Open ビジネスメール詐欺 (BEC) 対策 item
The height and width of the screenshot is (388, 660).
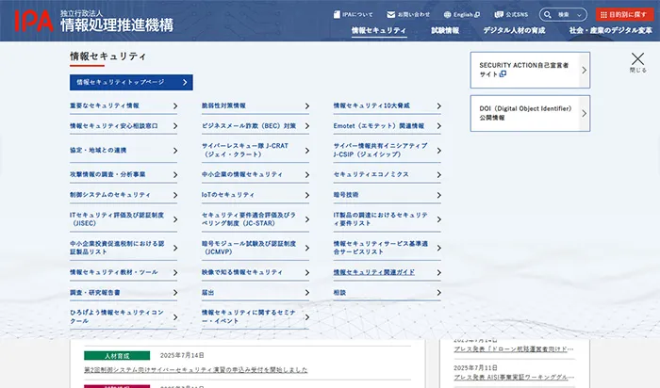pos(256,126)
